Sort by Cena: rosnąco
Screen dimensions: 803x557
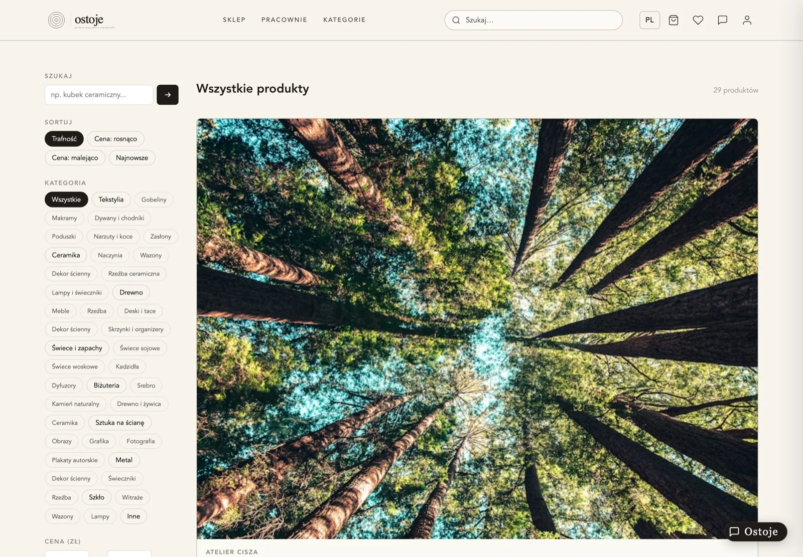click(x=115, y=139)
